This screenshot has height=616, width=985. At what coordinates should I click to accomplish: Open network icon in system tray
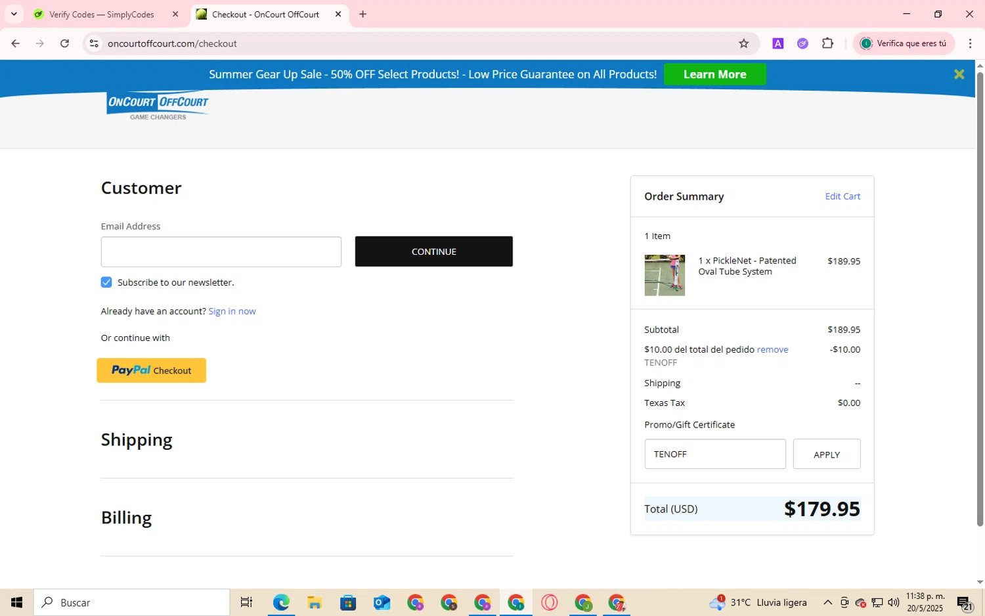tap(877, 602)
